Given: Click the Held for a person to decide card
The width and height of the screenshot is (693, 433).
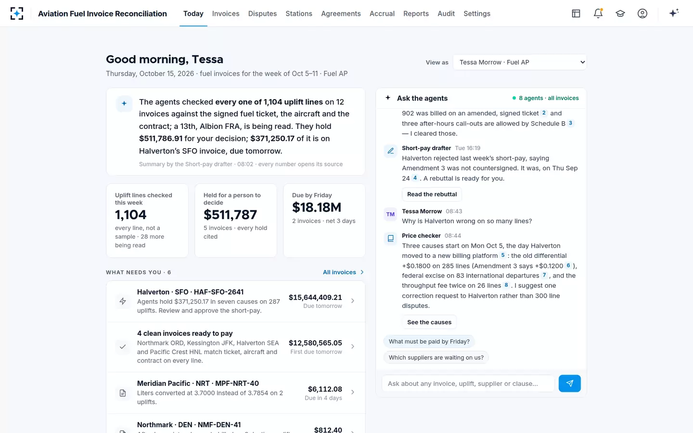Looking at the screenshot, I should [236, 221].
